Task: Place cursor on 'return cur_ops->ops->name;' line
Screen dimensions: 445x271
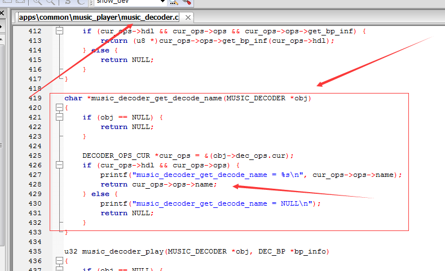Action: click(158, 185)
